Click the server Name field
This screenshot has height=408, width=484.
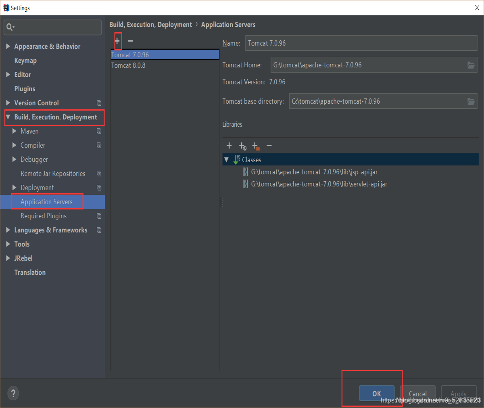click(x=361, y=43)
